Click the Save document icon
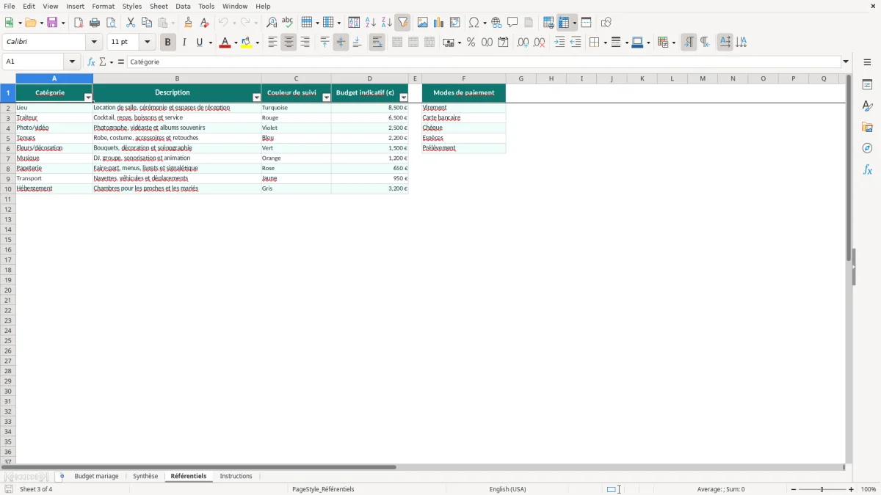 [52, 23]
